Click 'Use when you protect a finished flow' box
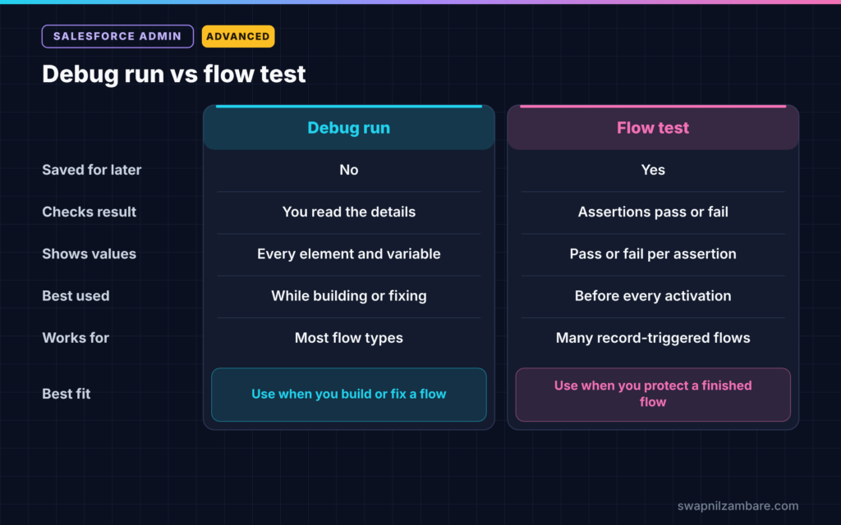The height and width of the screenshot is (525, 841). (653, 395)
